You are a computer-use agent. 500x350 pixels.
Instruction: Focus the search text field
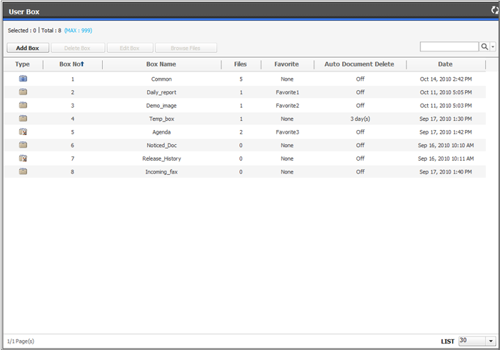449,47
